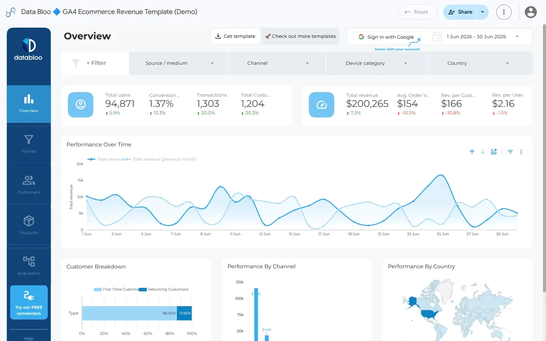This screenshot has width=546, height=341.
Task: Click the funnel Filter icon
Action: (x=76, y=63)
